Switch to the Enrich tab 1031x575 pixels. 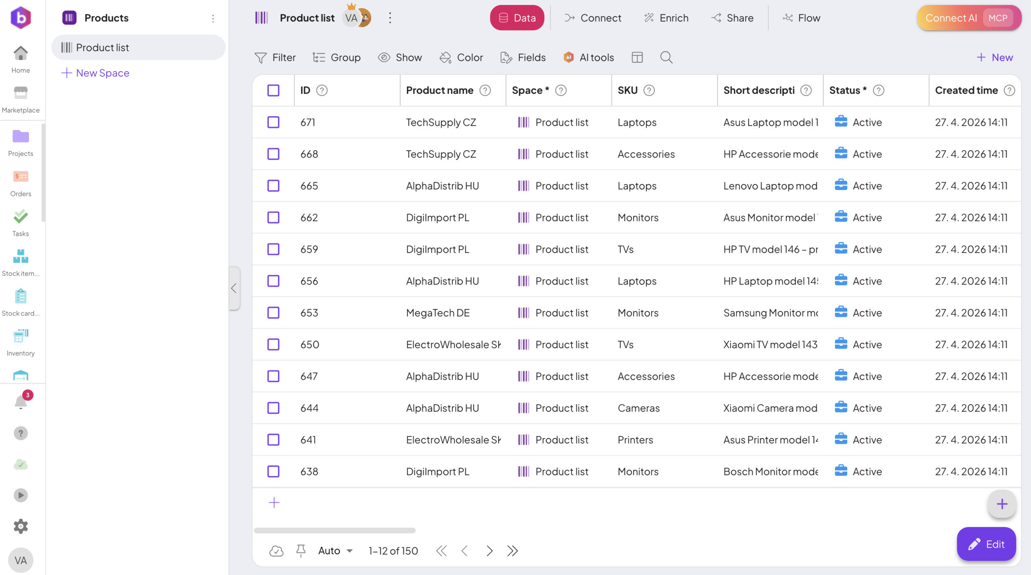666,18
